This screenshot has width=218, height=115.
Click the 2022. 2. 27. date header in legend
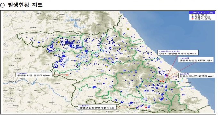[202, 12]
